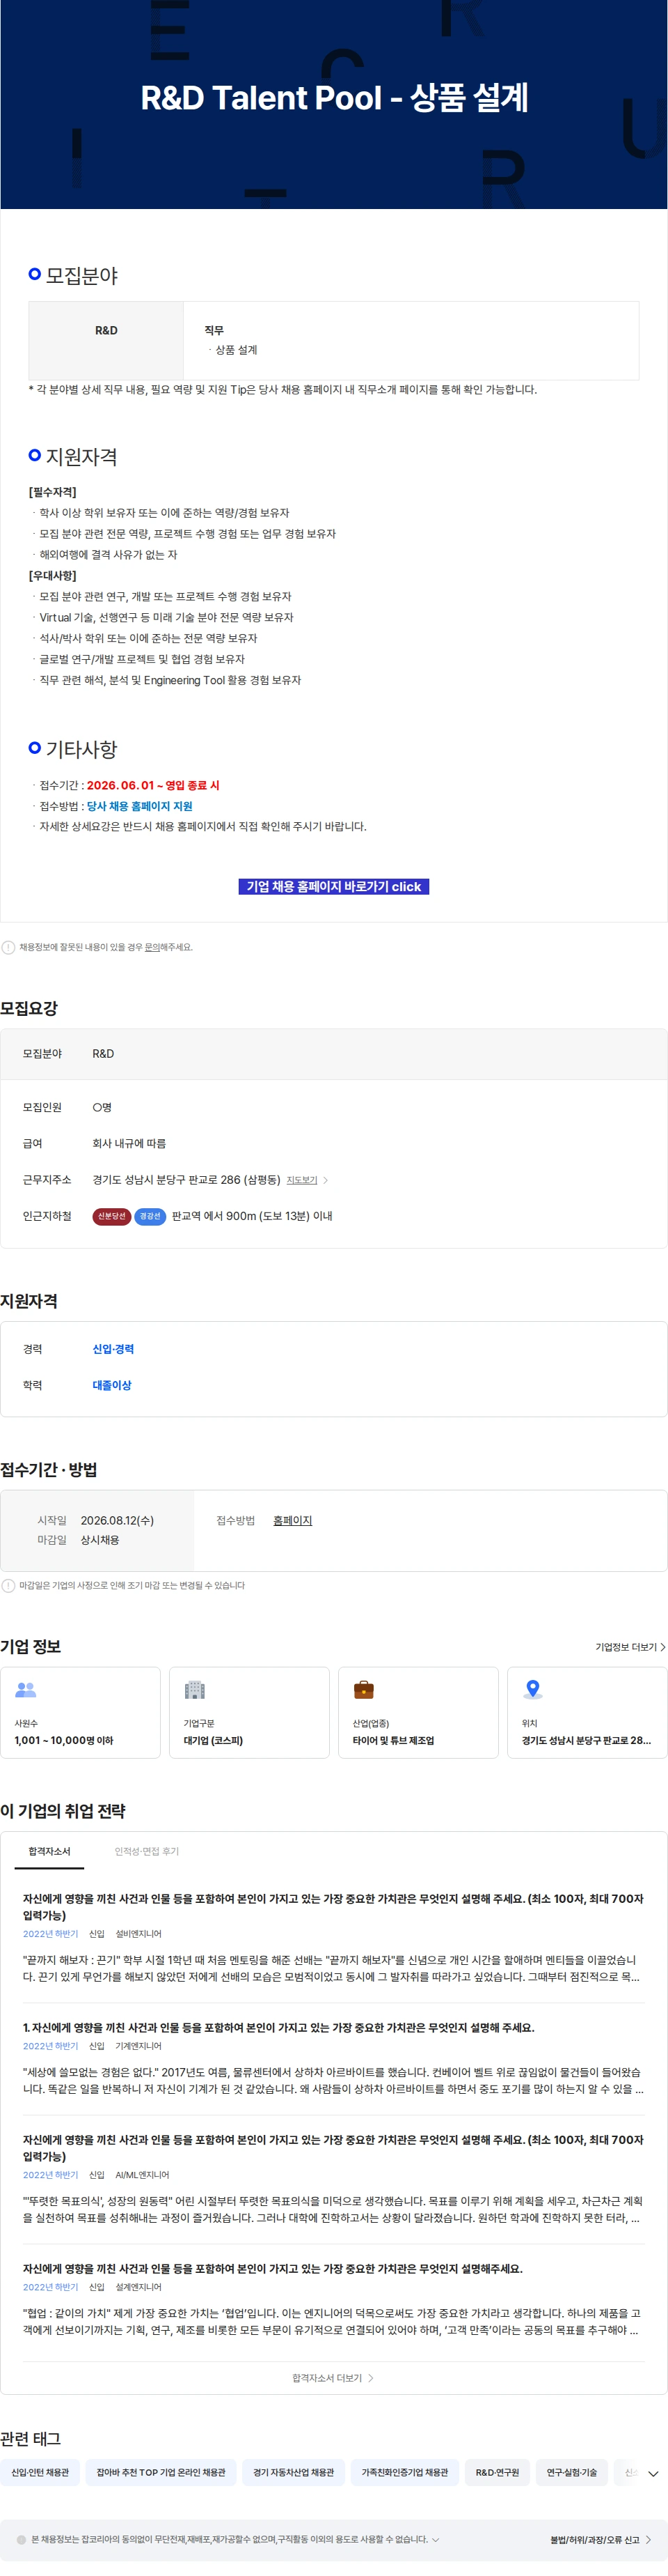
Task: Click the 경기도 성남시 분당구 판교로 28... location card text
Action: pyautogui.click(x=586, y=1740)
